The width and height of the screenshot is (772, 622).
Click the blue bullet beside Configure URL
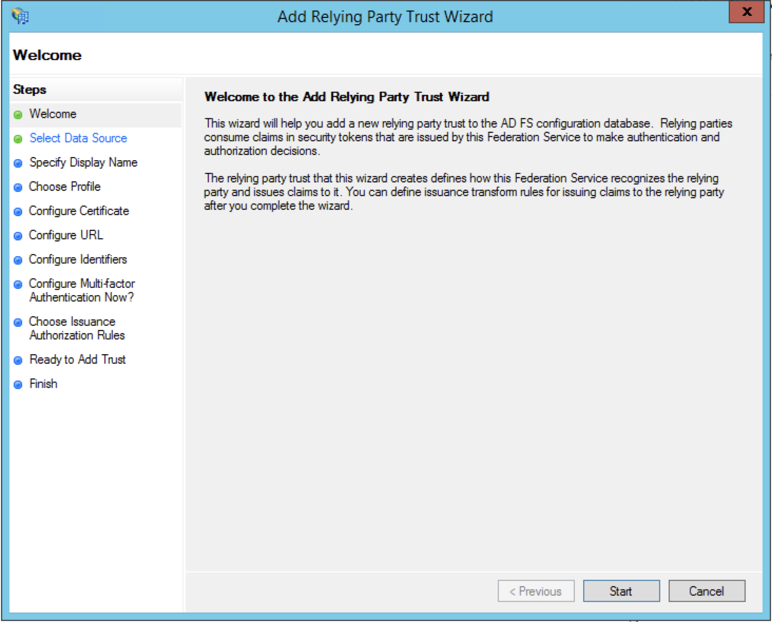18,236
